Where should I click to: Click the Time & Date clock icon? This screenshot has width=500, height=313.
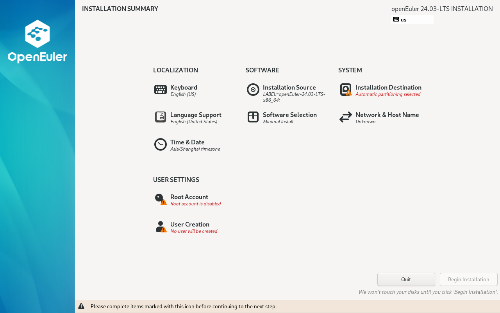point(160,144)
